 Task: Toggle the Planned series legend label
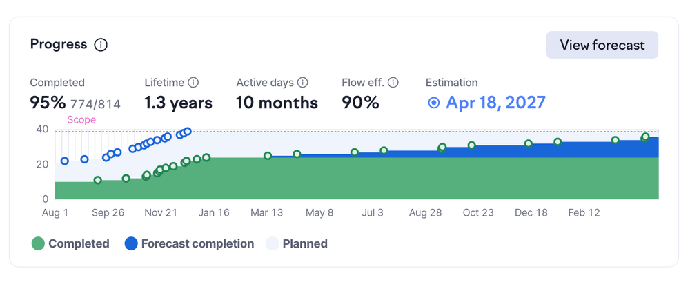305,243
